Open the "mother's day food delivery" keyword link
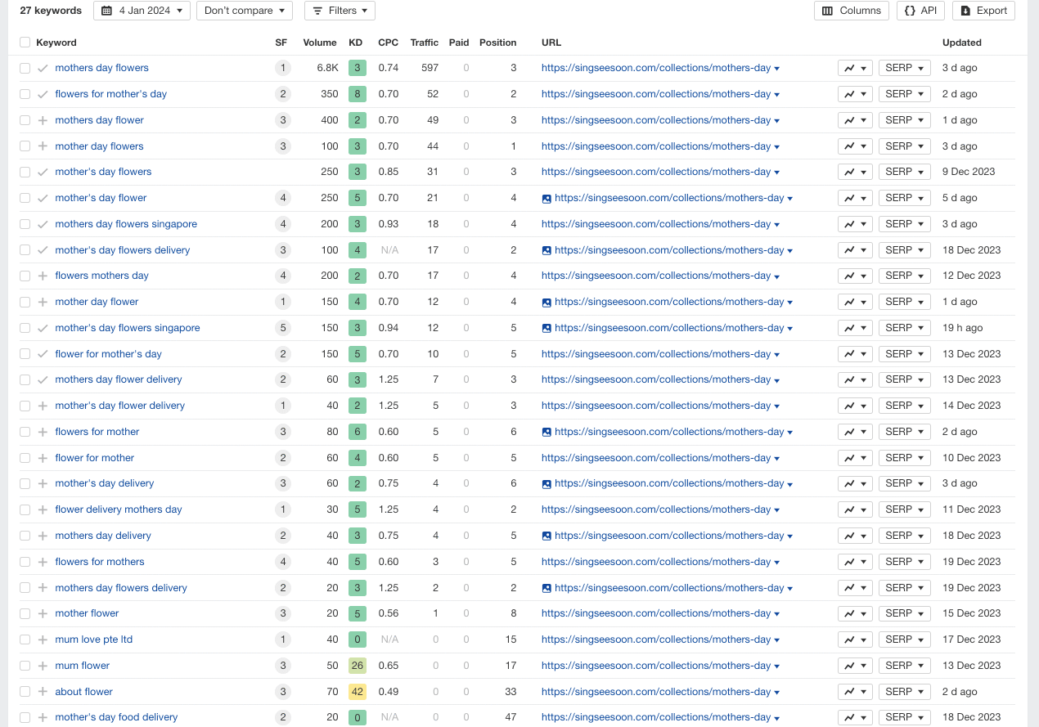The image size is (1039, 727). [116, 717]
